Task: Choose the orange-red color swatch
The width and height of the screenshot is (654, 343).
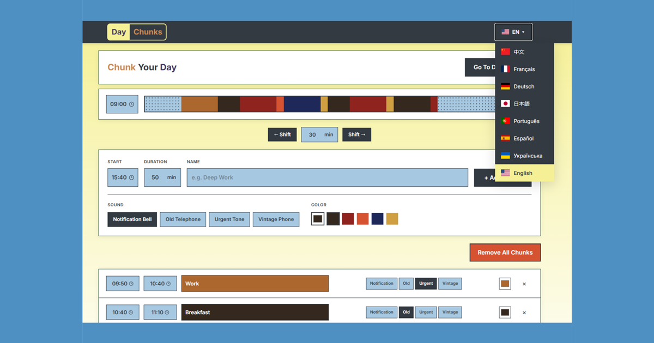Action: point(362,219)
